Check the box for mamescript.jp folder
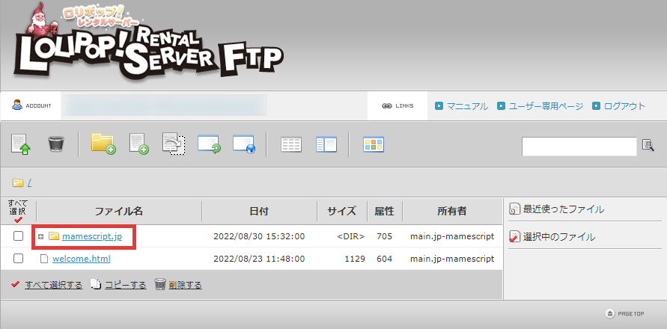This screenshot has width=667, height=329. pyautogui.click(x=19, y=236)
